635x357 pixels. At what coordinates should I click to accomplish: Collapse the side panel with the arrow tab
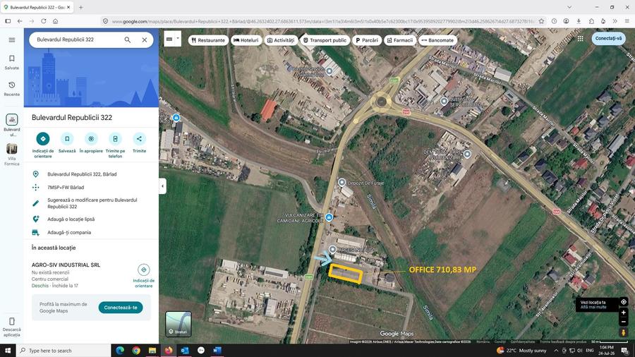click(162, 186)
